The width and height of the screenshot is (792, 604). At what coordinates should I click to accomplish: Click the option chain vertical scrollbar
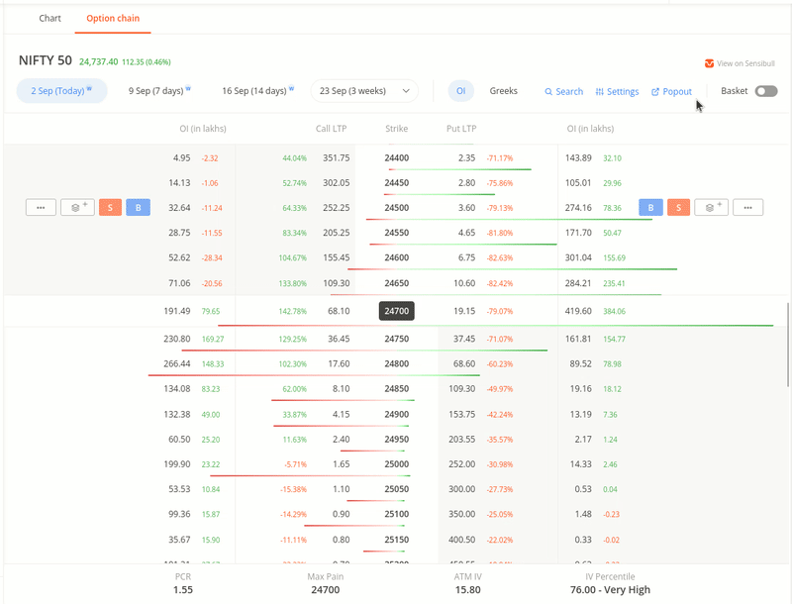[788, 347]
